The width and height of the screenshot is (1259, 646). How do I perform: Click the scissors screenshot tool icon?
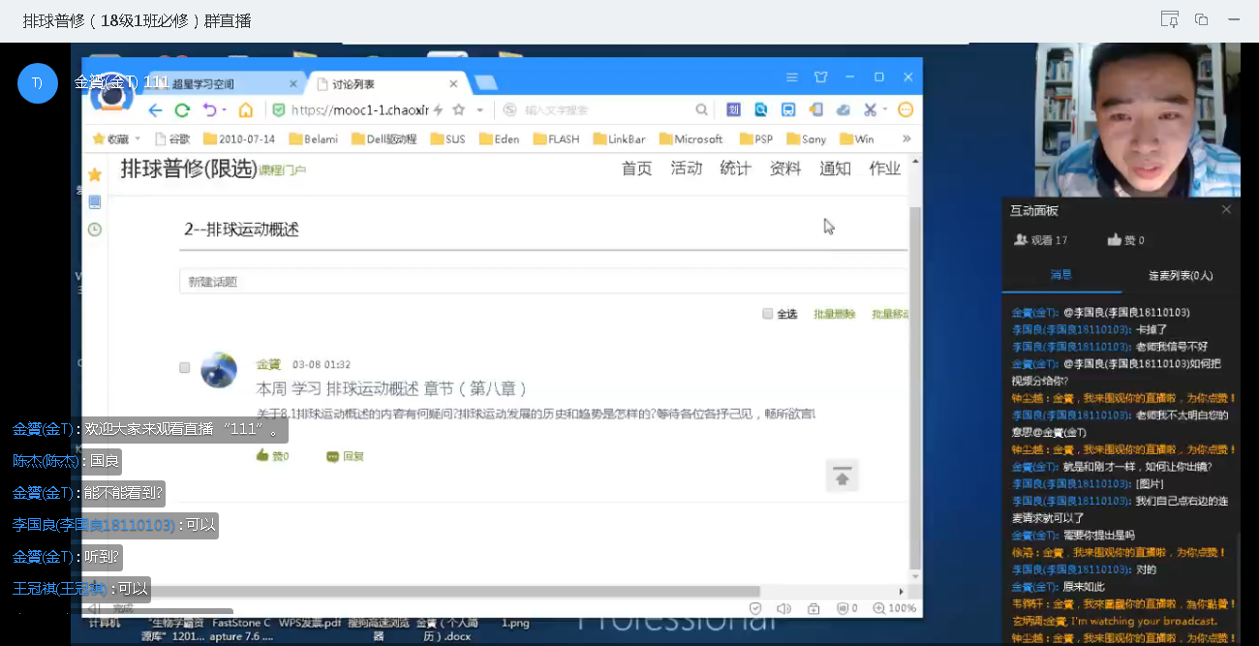870,110
